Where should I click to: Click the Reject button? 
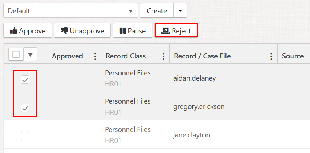tap(176, 31)
